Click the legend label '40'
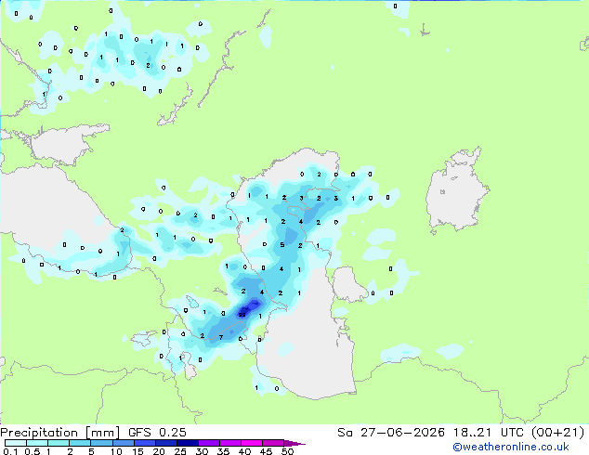589x455 pixels. coord(244,451)
